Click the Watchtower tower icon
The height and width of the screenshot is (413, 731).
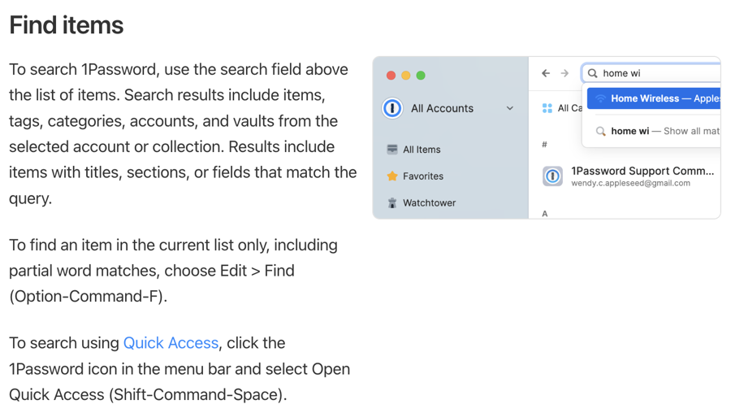(x=392, y=202)
